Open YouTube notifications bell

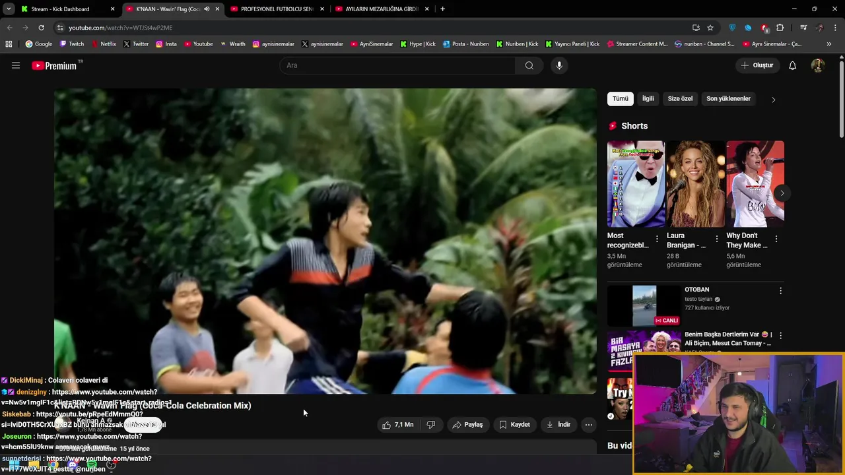(793, 65)
